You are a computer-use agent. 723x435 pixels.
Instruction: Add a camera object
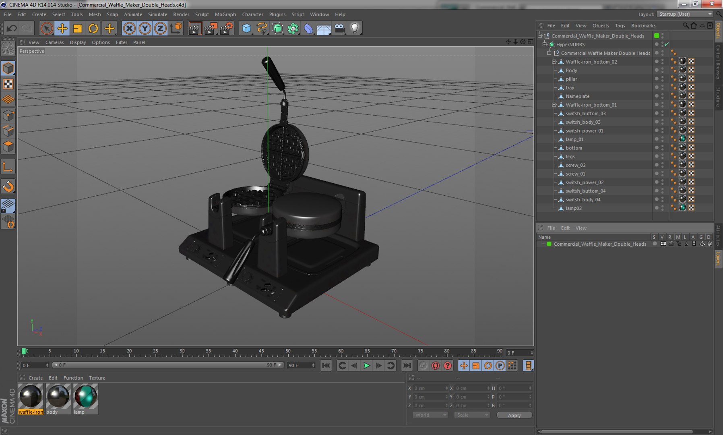pyautogui.click(x=339, y=28)
